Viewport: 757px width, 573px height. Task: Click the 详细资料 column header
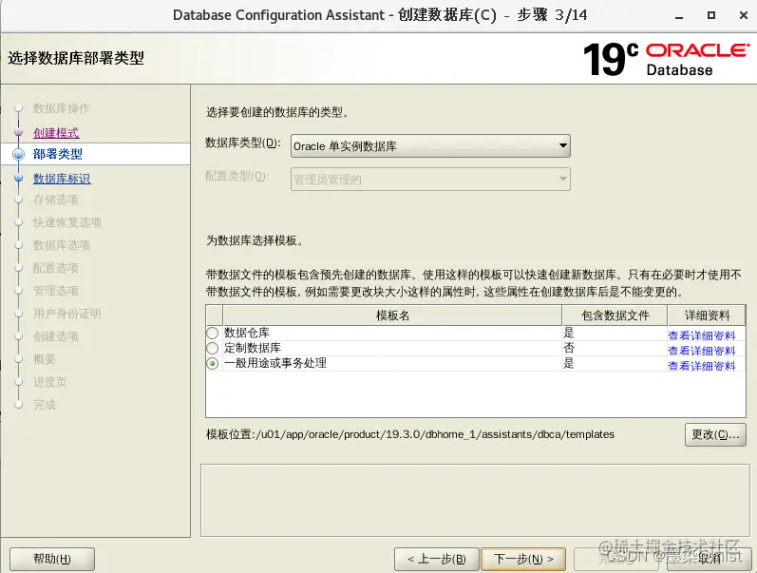pos(707,315)
